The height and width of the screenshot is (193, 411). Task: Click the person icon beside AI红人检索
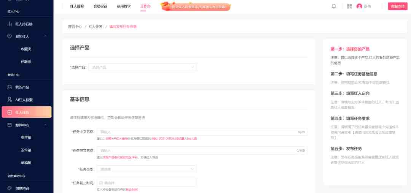pos(10,100)
